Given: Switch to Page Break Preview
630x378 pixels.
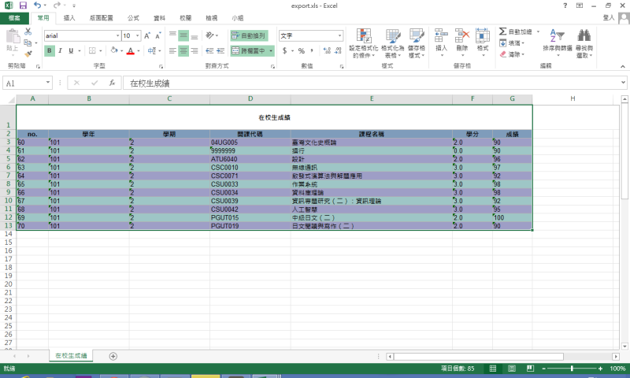Looking at the screenshot, I should click(x=530, y=369).
